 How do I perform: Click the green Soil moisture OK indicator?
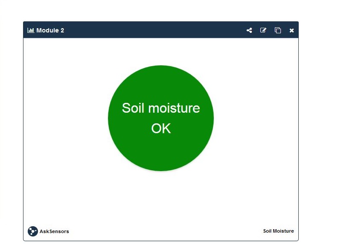click(161, 118)
